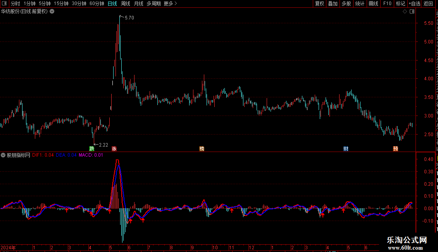Add stock with +自选 button
Image resolution: width=438 pixels, height=252 pixels.
(x=414, y=3)
